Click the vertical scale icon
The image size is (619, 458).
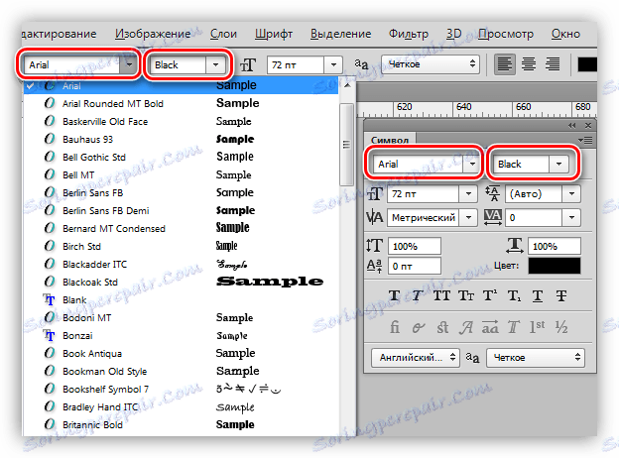click(x=374, y=246)
